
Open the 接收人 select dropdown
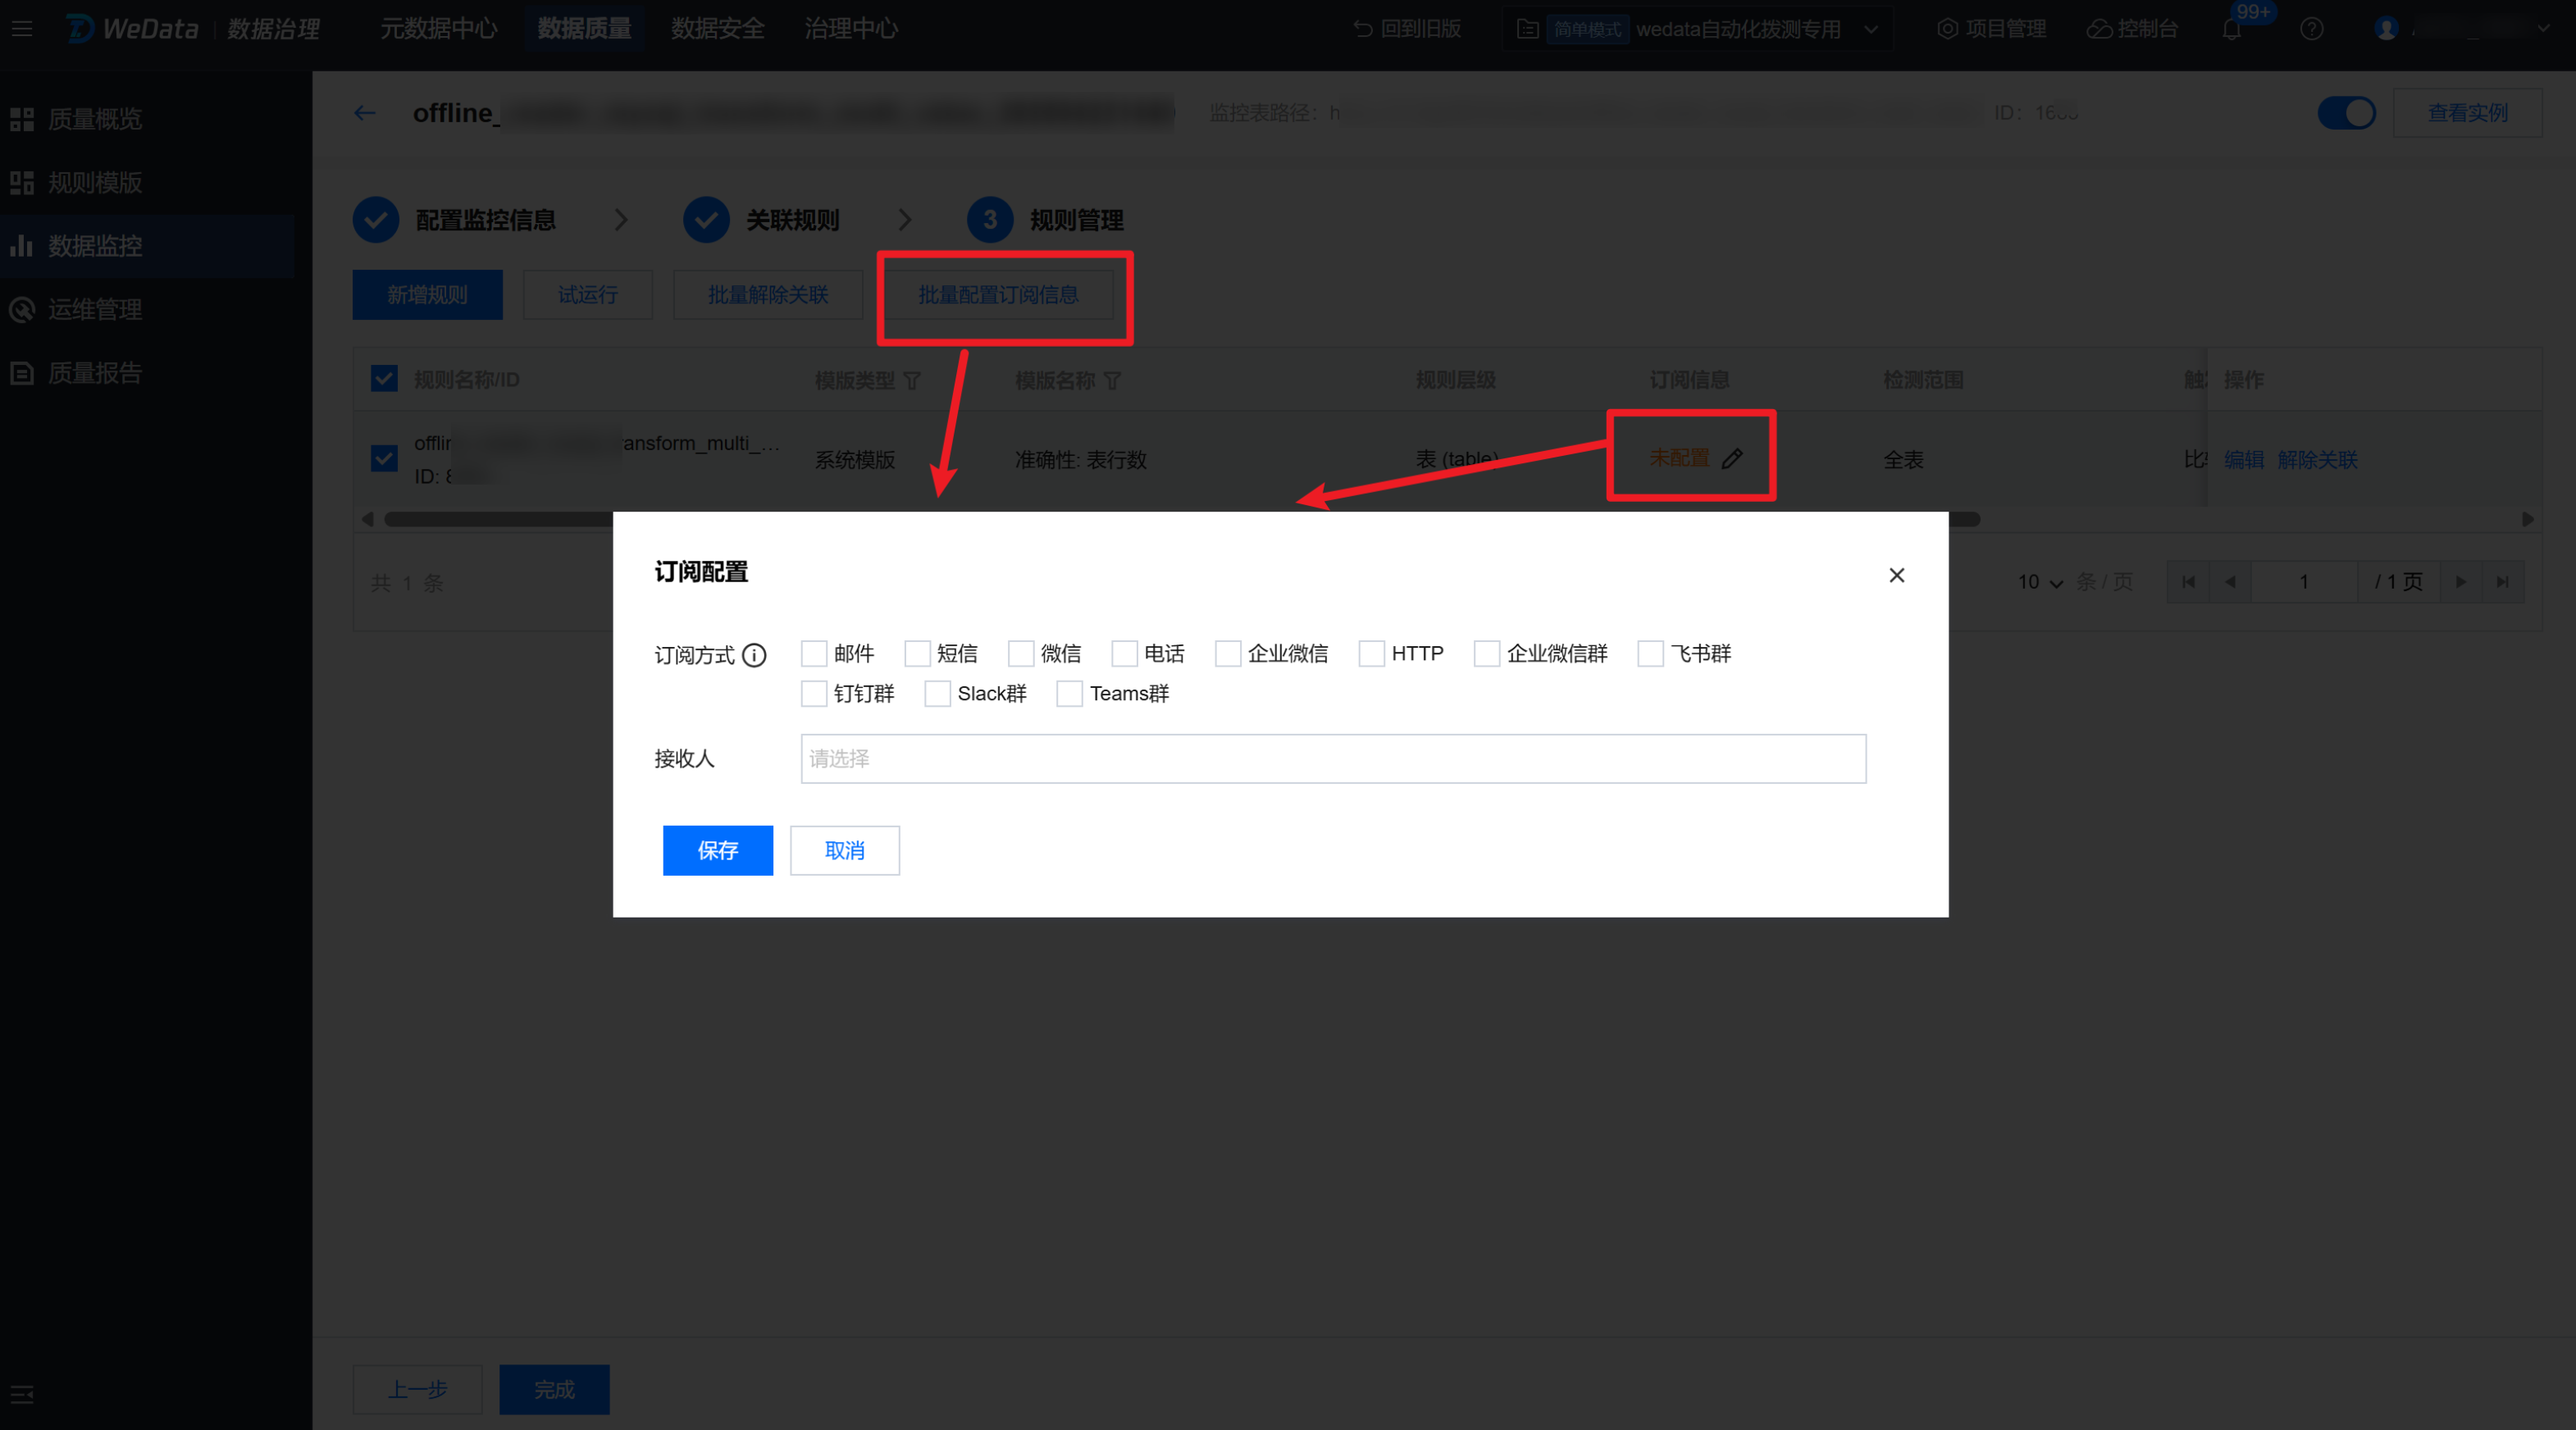1333,759
